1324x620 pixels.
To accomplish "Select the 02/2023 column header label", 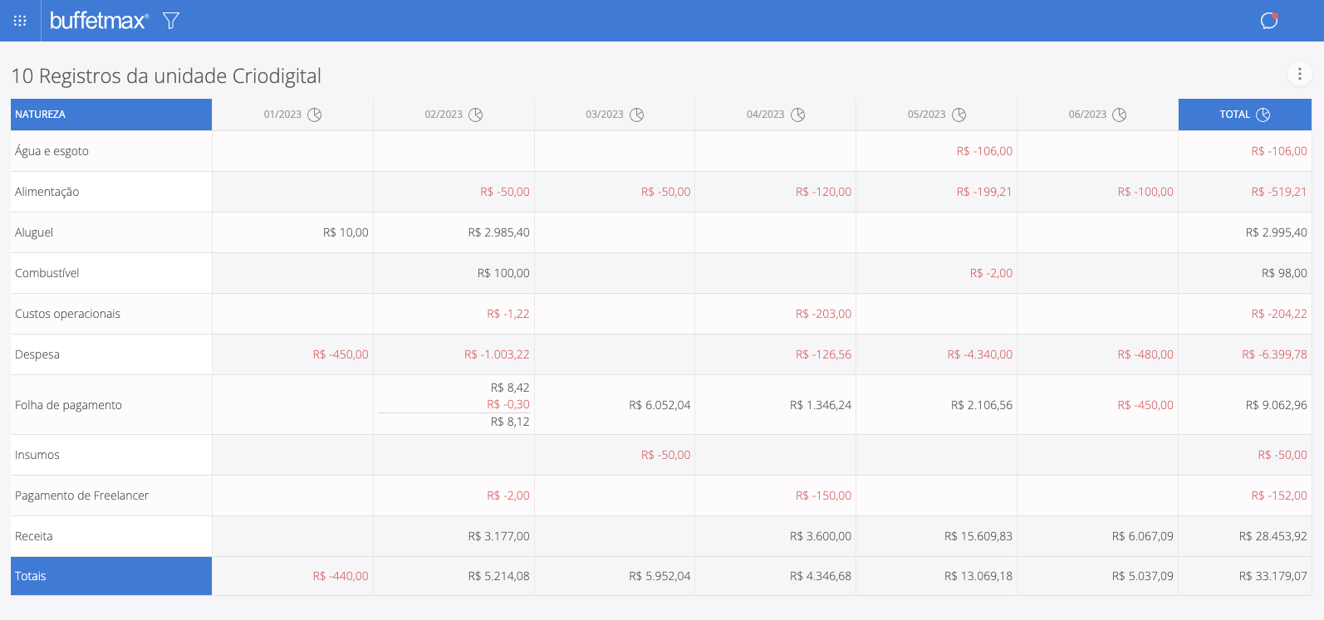I will 444,115.
